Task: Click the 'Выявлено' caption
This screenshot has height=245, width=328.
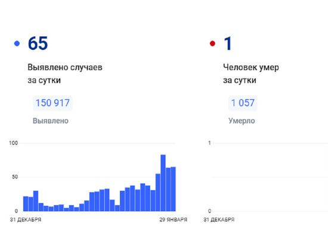Action: point(51,121)
